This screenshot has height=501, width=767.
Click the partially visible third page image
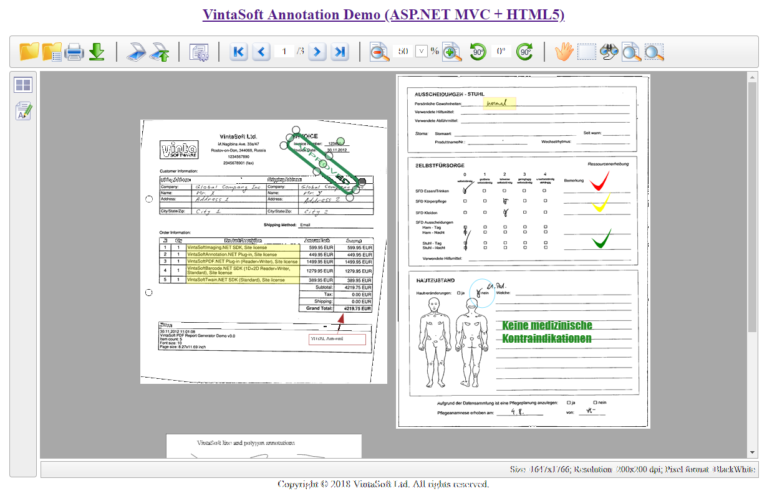pos(264,446)
